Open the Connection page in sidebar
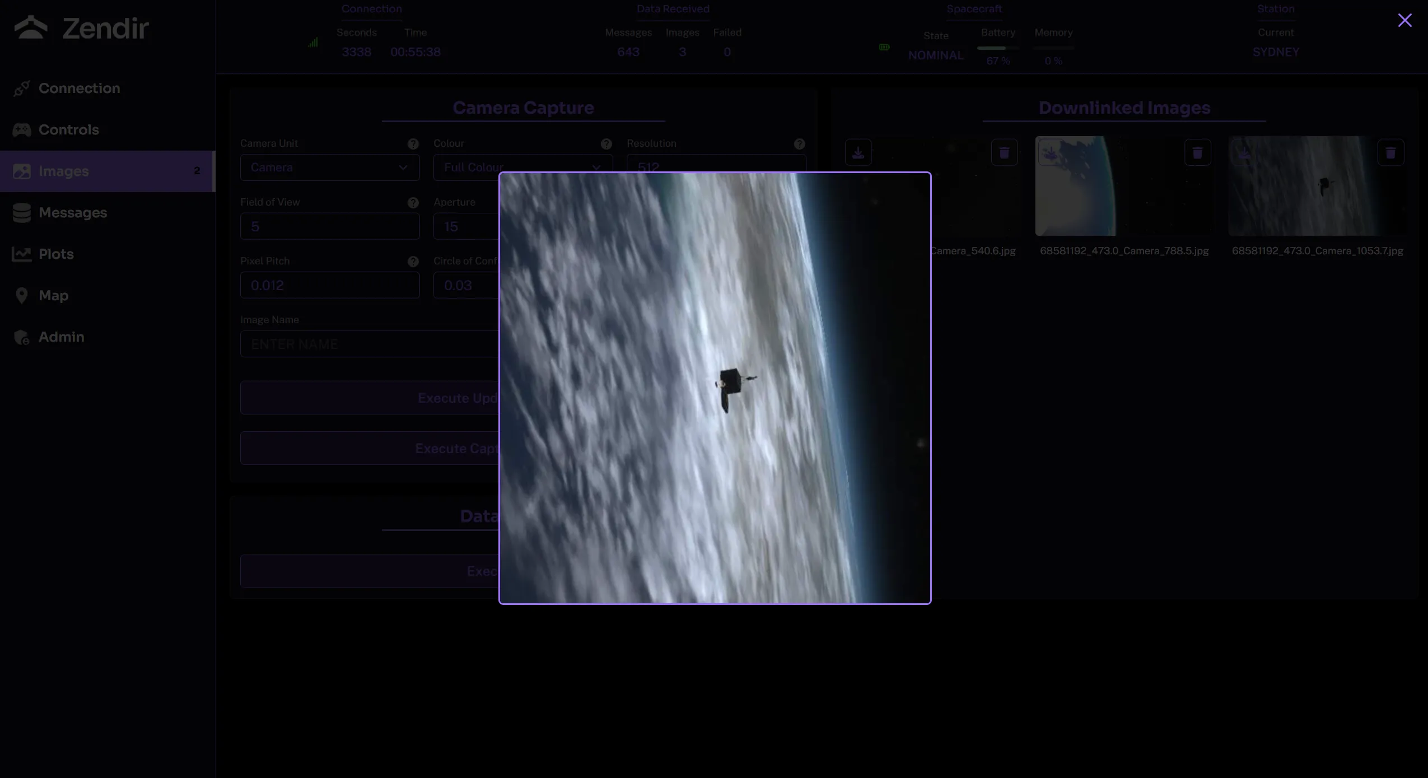 pos(79,88)
